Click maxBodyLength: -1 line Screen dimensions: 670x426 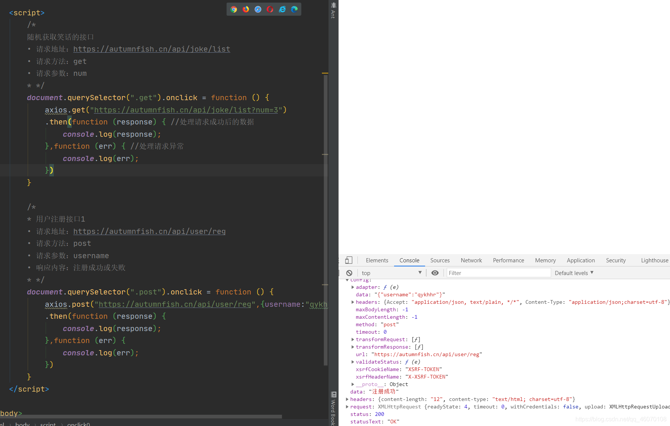[382, 309]
